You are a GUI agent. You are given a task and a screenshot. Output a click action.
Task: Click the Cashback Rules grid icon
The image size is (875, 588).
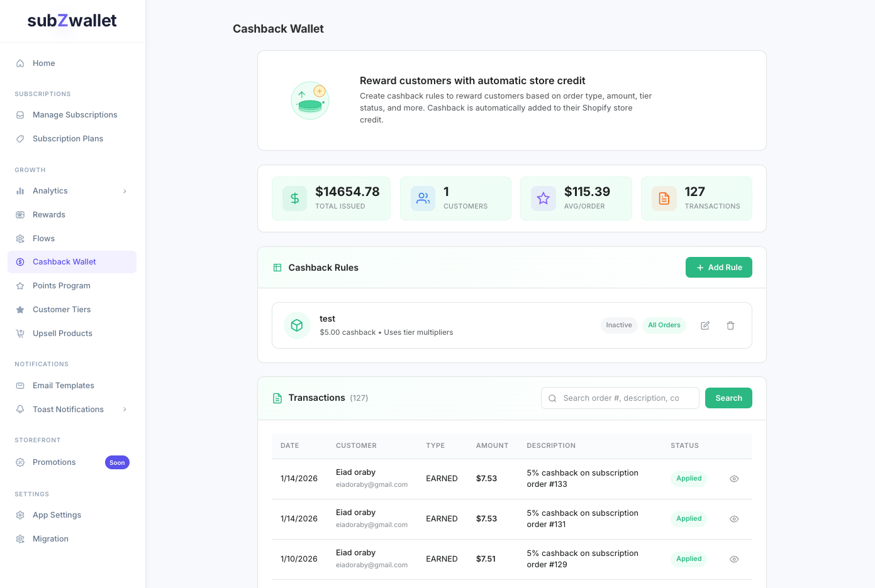(277, 268)
